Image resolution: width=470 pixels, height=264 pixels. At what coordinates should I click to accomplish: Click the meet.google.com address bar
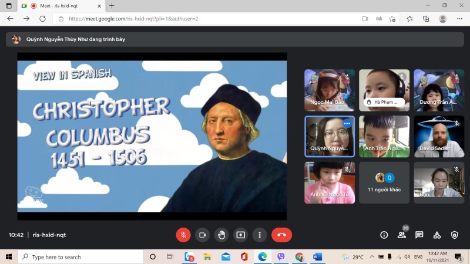coord(206,19)
